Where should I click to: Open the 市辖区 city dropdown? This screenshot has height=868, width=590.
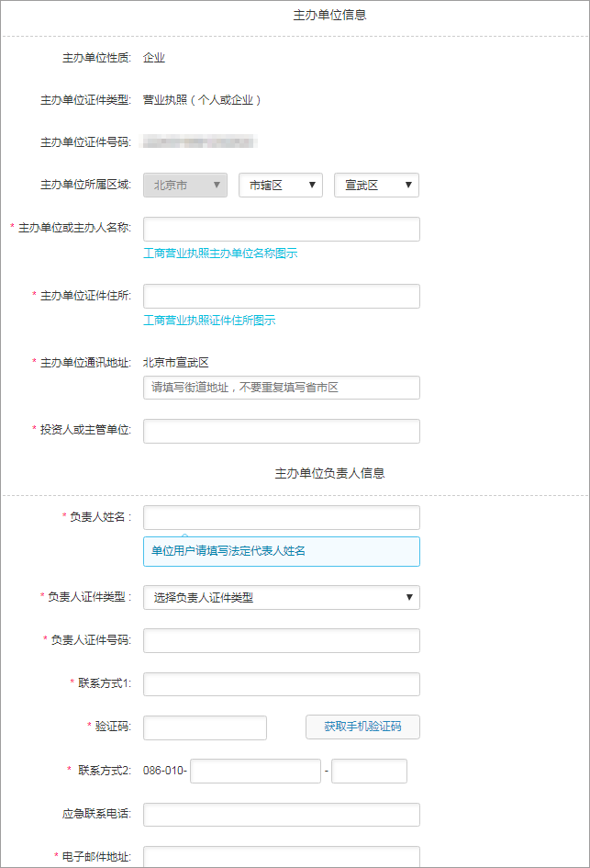[x=281, y=186]
